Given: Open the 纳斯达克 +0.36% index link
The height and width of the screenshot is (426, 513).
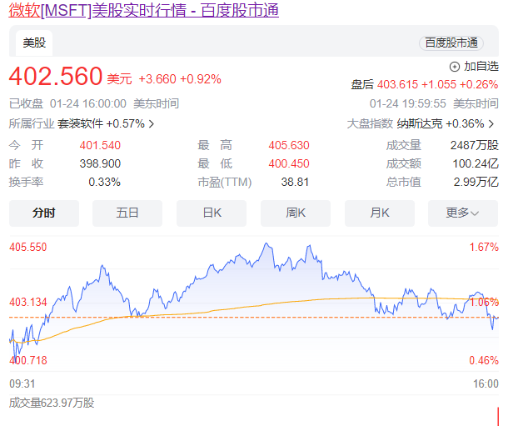Looking at the screenshot, I should (x=441, y=123).
